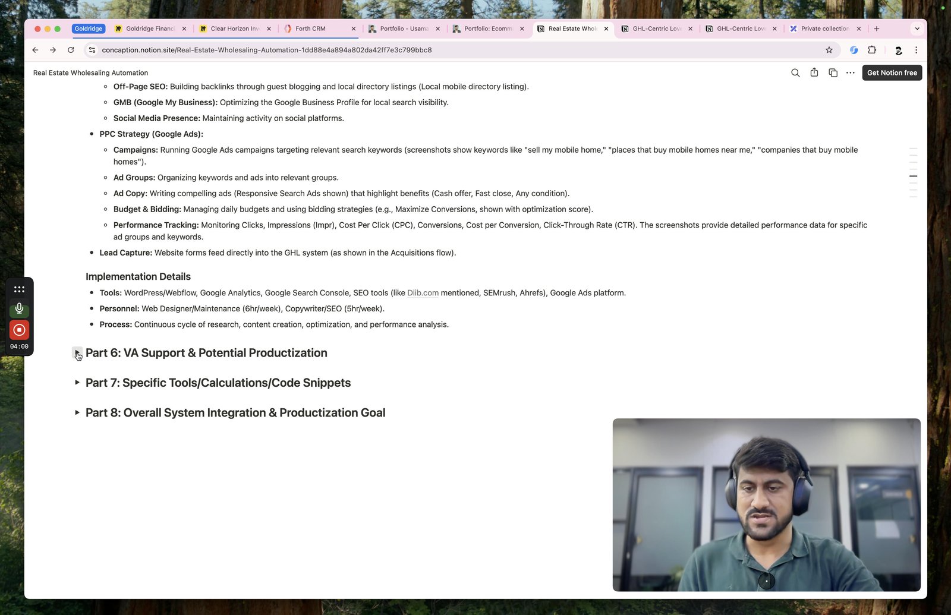Reload the current page
The image size is (951, 615).
coord(71,50)
